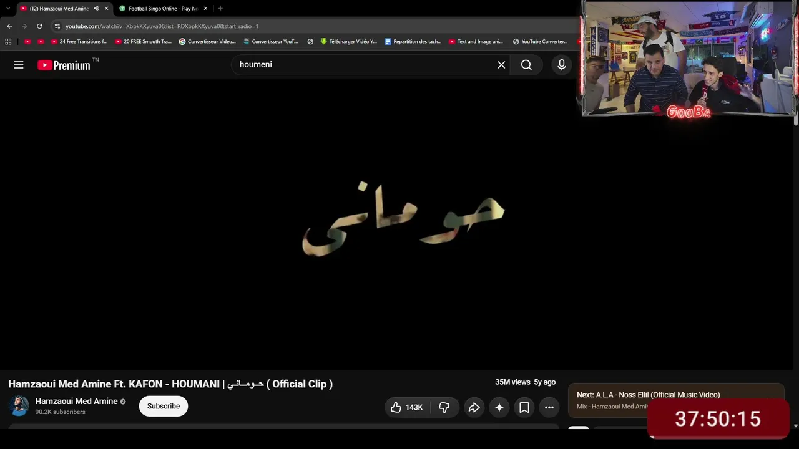
Task: Open the 20 FREE Smooth Tra... bookmark
Action: tap(144, 42)
